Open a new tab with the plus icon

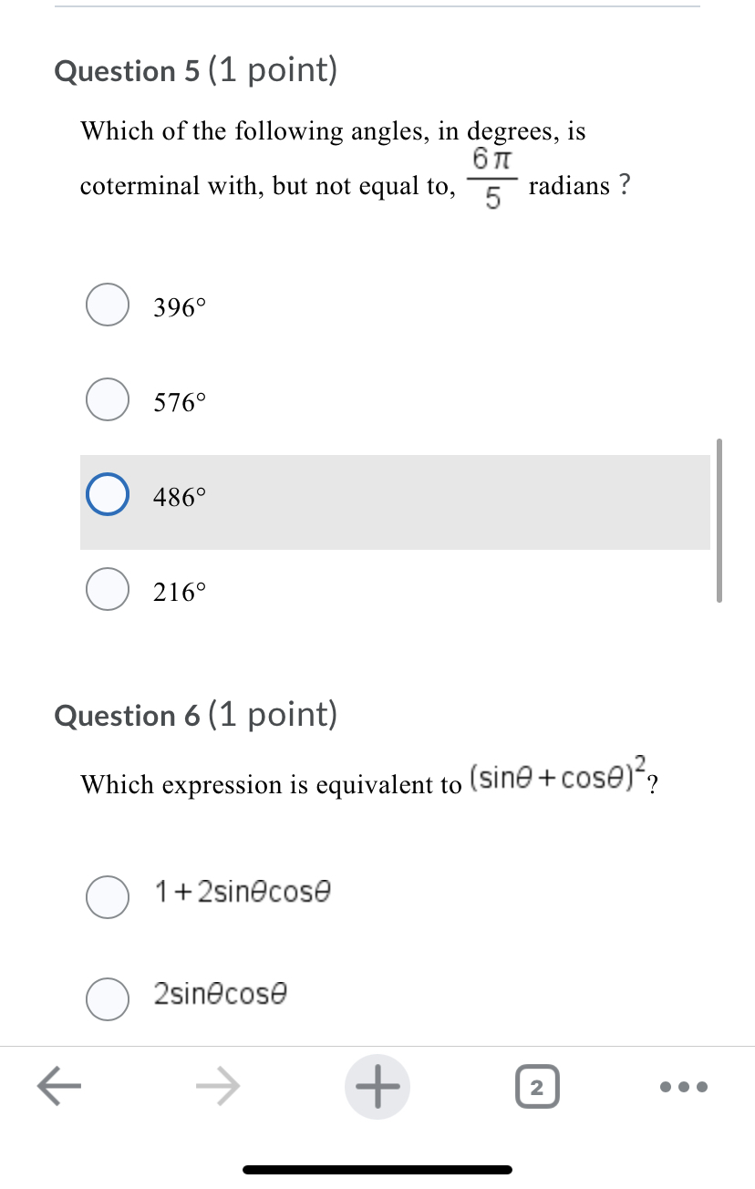tap(377, 1085)
